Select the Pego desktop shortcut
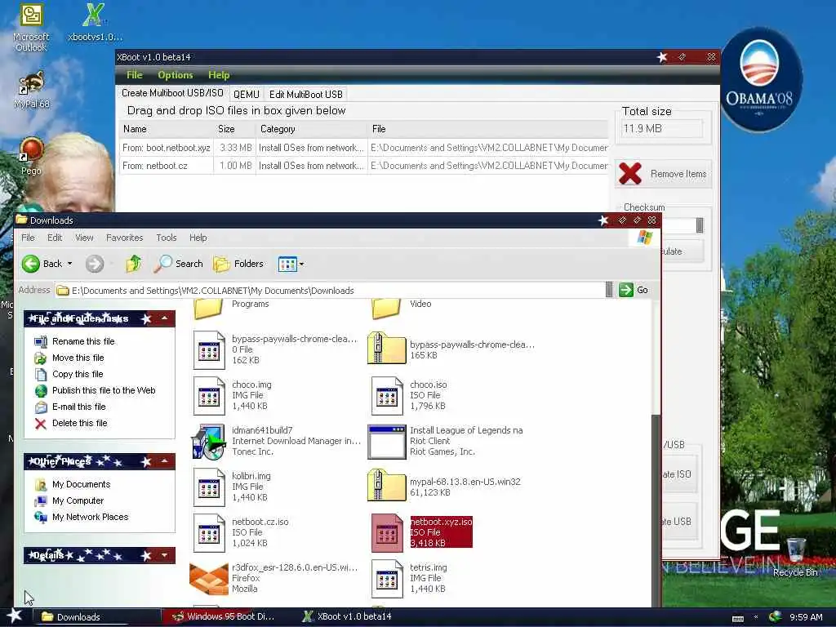 click(32, 156)
